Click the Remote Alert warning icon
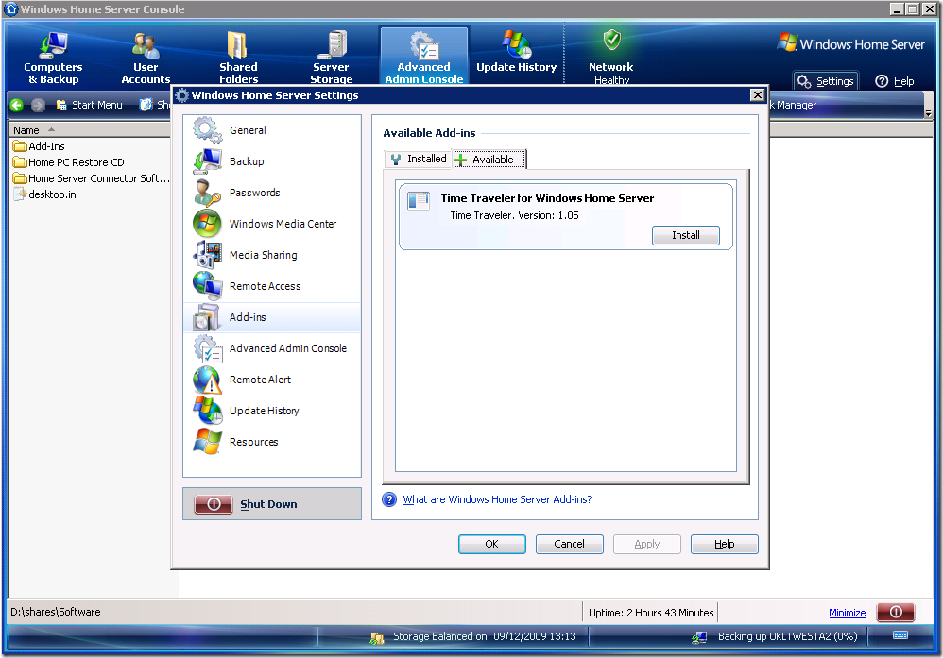The height and width of the screenshot is (658, 943). [208, 380]
